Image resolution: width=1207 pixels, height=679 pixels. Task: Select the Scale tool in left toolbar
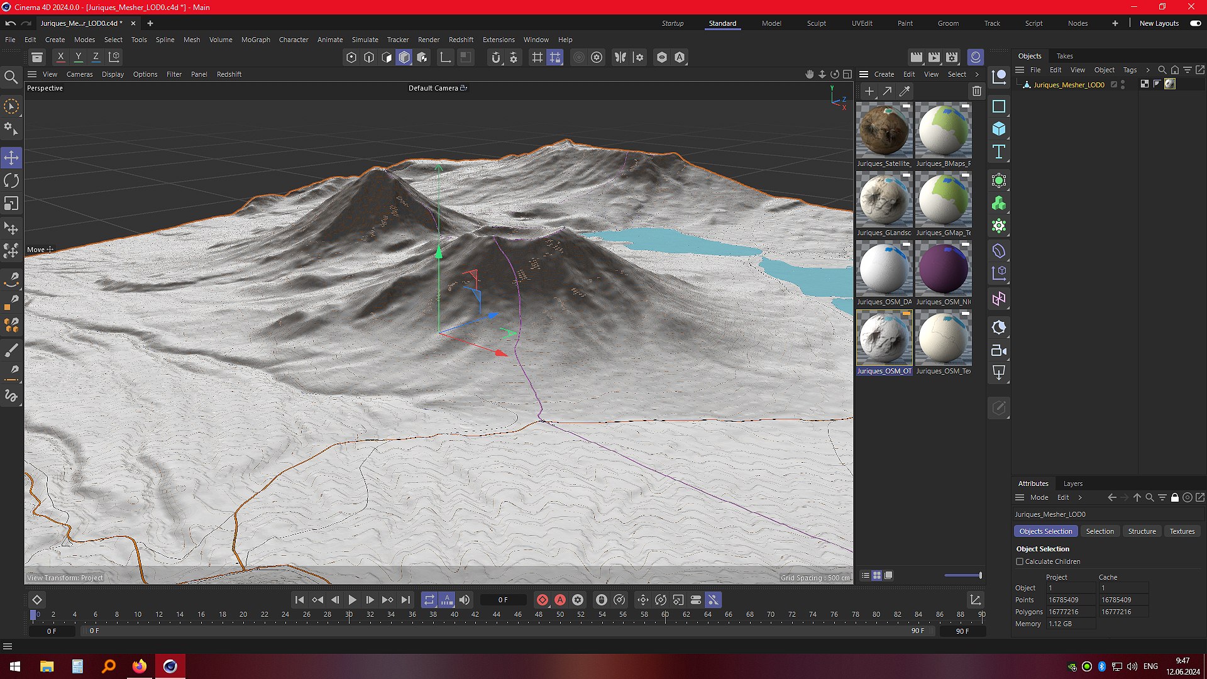[x=11, y=204]
